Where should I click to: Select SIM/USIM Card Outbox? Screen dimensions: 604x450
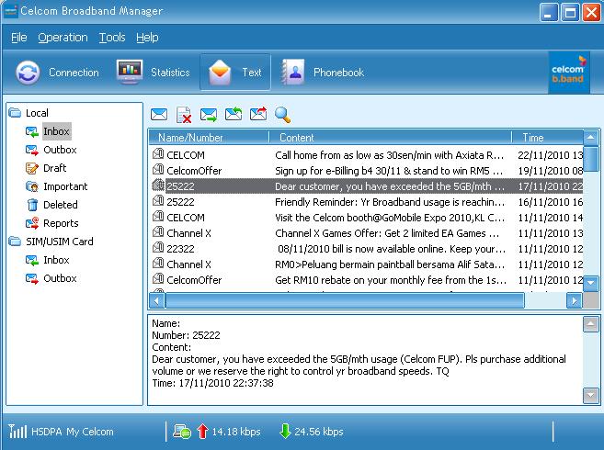[x=60, y=278]
